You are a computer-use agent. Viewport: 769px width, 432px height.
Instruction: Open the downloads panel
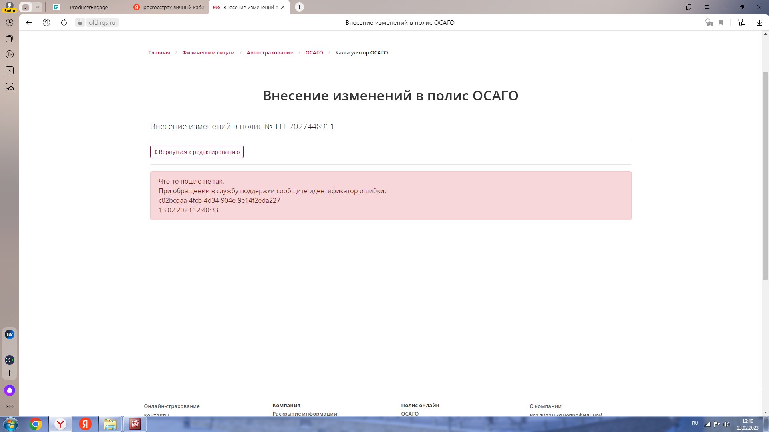(759, 22)
